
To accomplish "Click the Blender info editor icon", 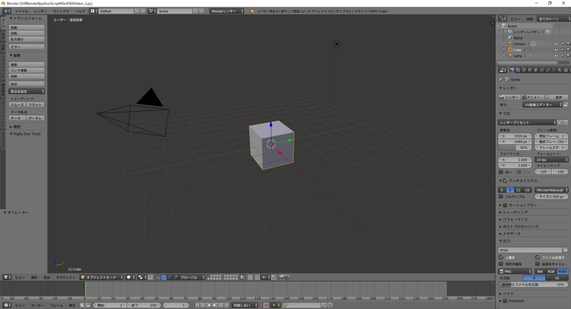I will pos(7,11).
